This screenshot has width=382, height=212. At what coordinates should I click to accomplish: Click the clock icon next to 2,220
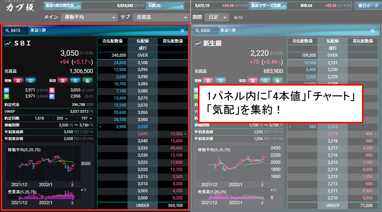(271, 53)
